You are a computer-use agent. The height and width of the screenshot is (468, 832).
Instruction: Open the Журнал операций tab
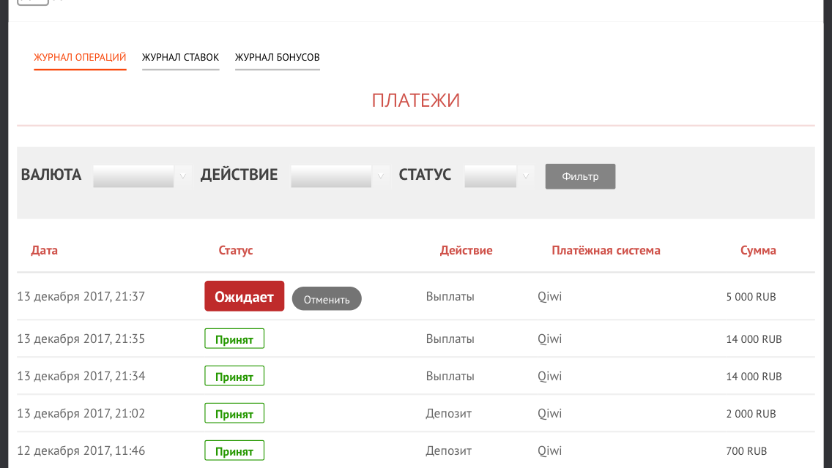pos(80,57)
